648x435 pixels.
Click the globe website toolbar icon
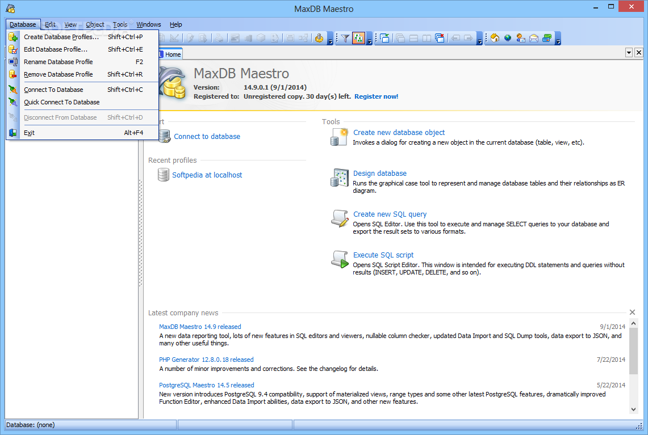coord(508,39)
